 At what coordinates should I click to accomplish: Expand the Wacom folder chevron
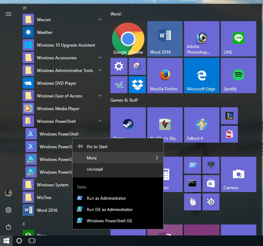[x=100, y=19]
